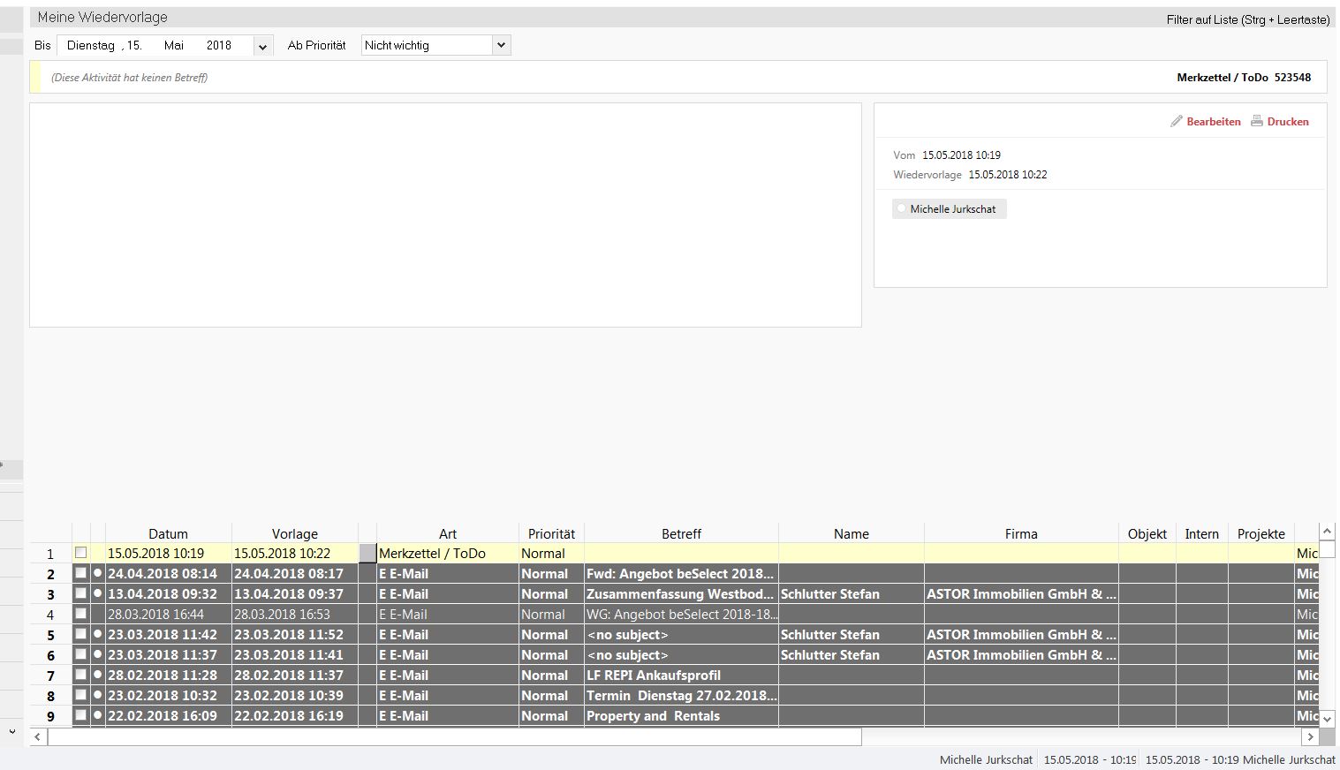
Task: Tick the checkbox in row 1
Action: (81, 553)
